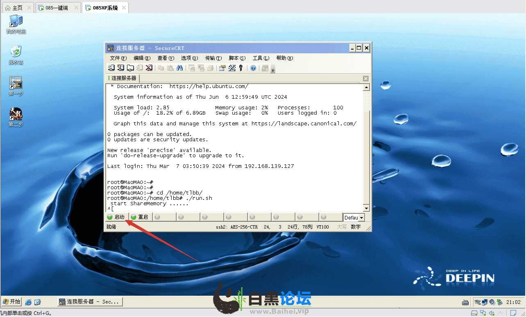Click the Find binoculars icon
Screen dimensions: 526x317
[x=180, y=68]
